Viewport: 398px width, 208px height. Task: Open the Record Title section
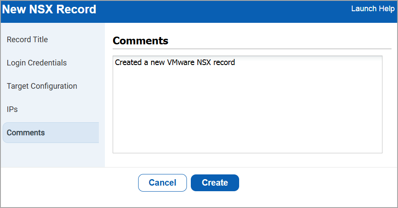click(27, 40)
